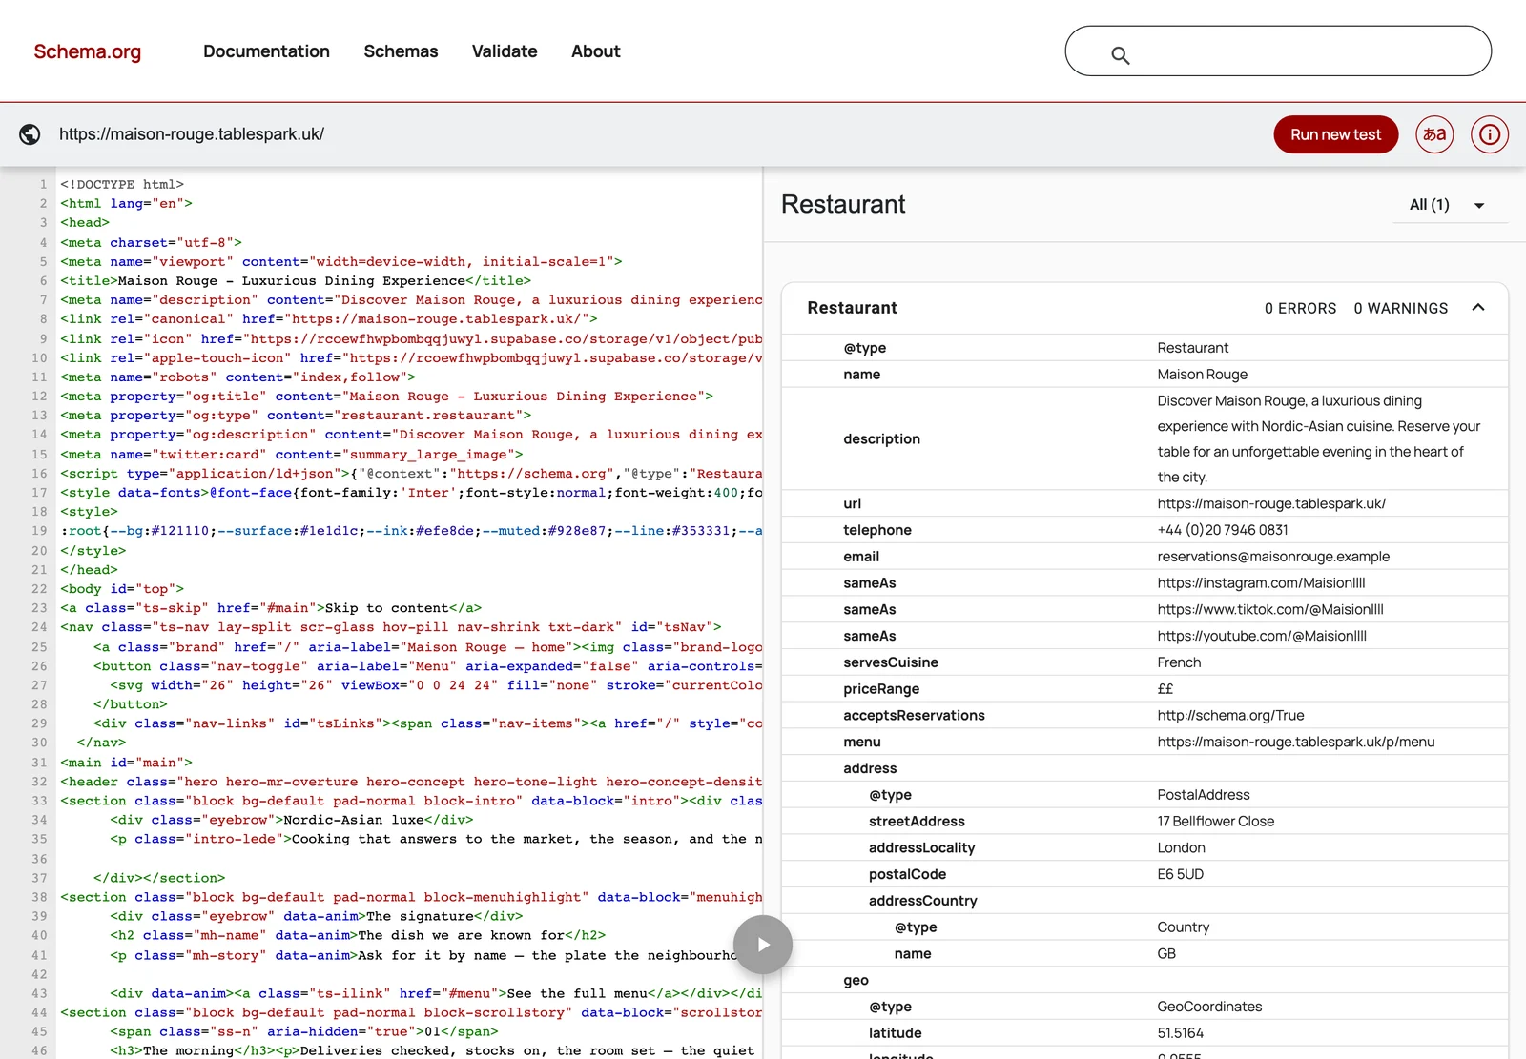
Task: Click the telephone value +44 (0)20 7946 0831
Action: pyautogui.click(x=1223, y=530)
